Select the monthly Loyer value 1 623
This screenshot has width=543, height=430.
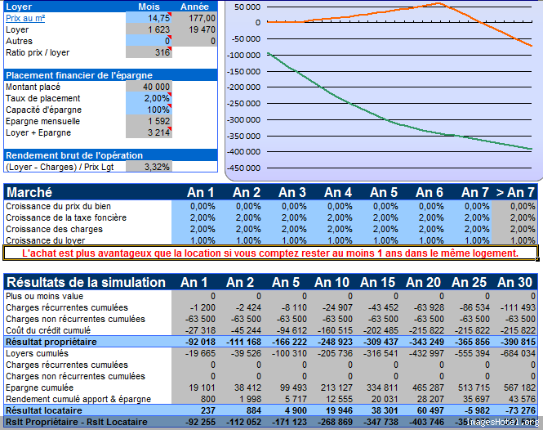coord(149,29)
